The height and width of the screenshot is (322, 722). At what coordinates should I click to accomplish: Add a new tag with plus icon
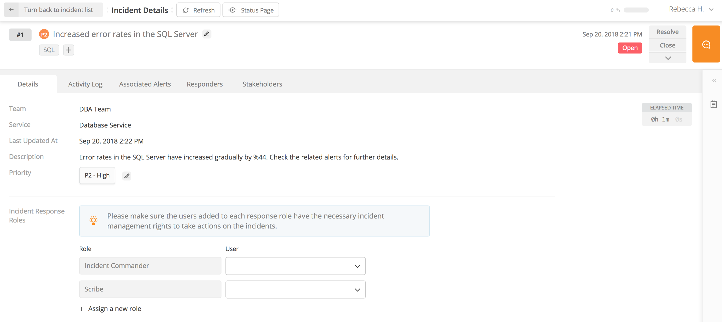[x=68, y=50]
